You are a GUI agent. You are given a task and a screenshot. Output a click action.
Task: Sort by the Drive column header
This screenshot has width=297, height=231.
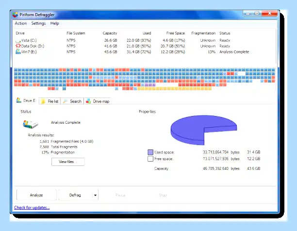pyautogui.click(x=20, y=33)
